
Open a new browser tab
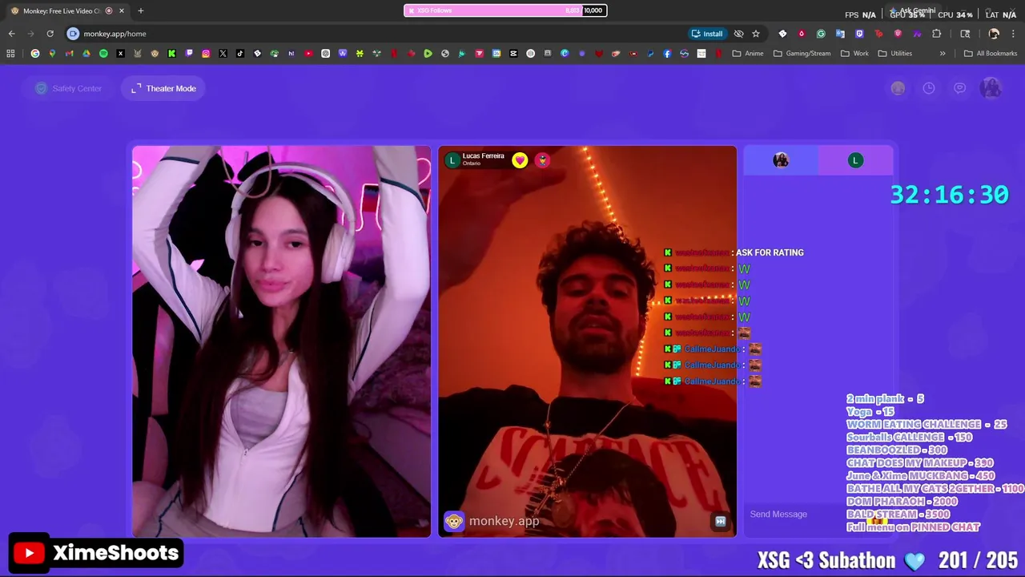pos(140,10)
